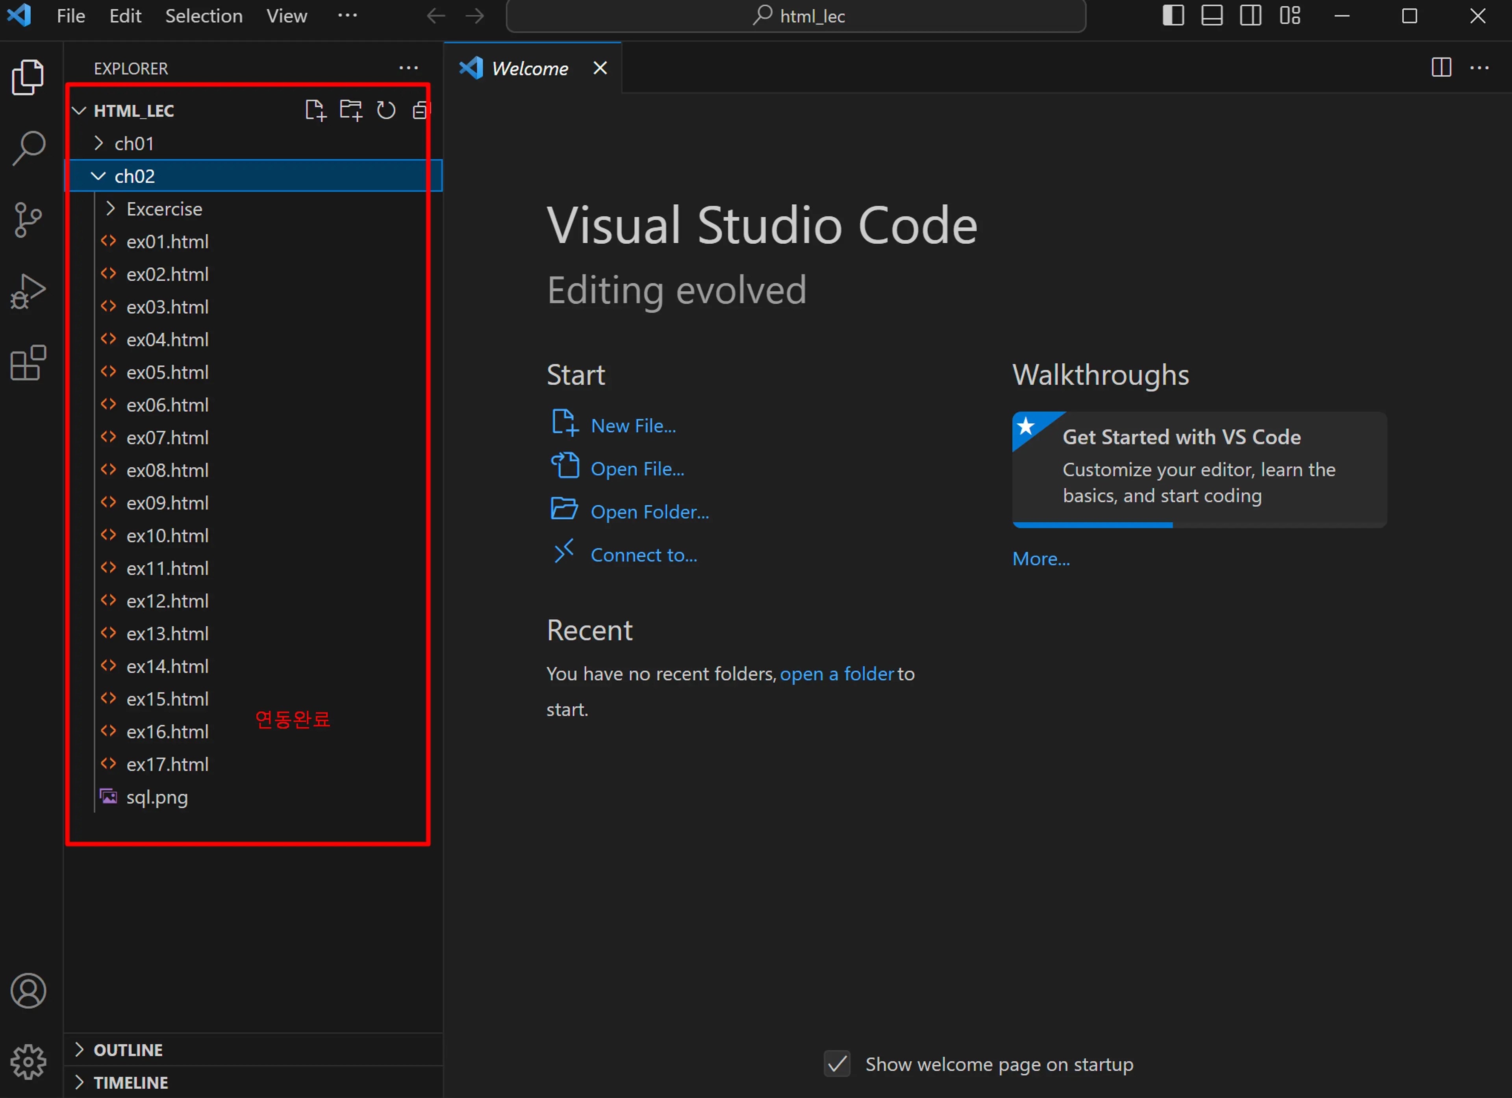Open ex17.html in the tree

point(253,764)
